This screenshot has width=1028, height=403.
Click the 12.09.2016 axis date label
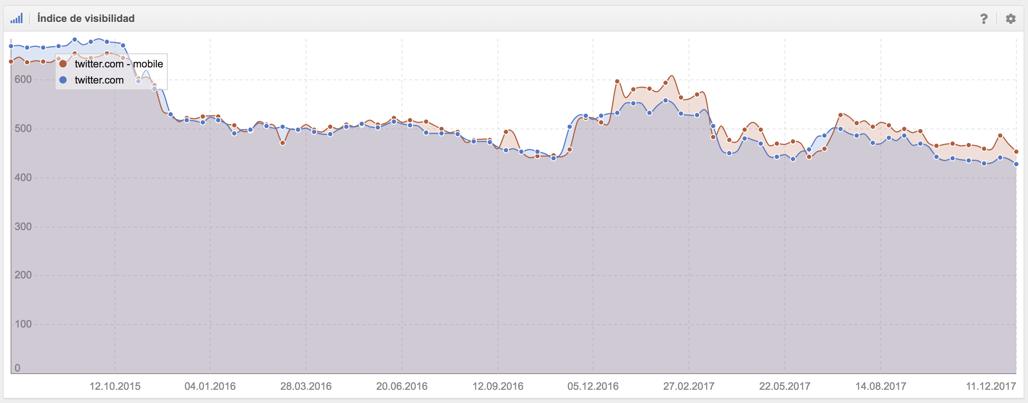click(498, 386)
